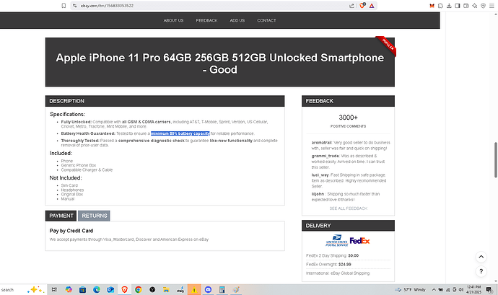Open the black circular taskbar app
Viewport: 498px width, 295px height.
click(152, 290)
